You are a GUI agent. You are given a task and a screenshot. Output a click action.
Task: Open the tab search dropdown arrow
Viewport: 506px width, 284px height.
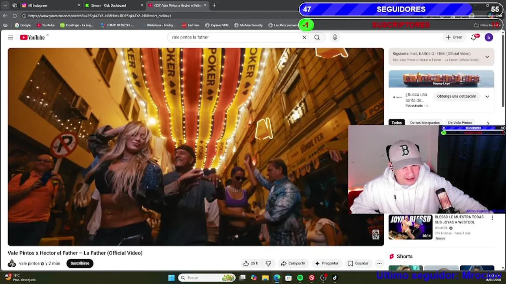coord(5,6)
